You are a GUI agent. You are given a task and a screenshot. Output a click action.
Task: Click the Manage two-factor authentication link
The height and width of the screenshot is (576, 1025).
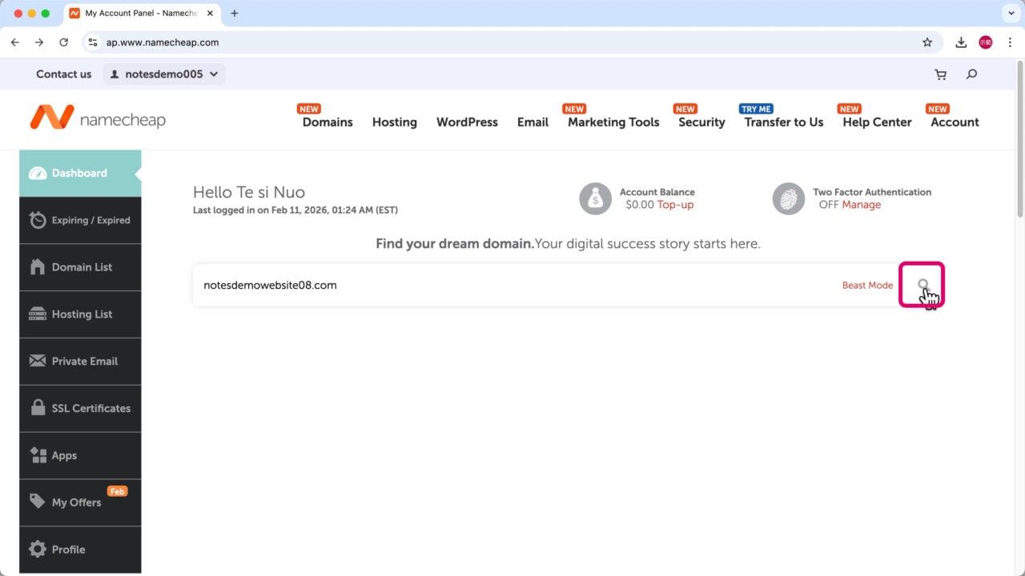pyautogui.click(x=861, y=205)
